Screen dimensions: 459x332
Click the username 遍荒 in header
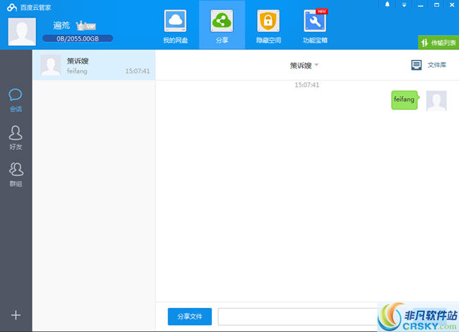(x=61, y=25)
